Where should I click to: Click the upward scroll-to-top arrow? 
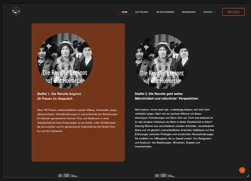point(242,170)
